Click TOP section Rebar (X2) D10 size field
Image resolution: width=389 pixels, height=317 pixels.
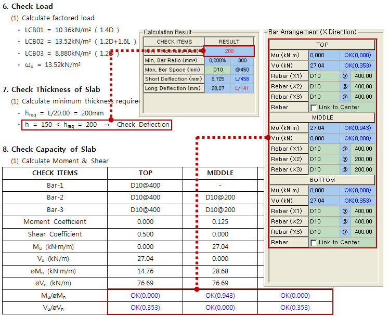point(324,86)
